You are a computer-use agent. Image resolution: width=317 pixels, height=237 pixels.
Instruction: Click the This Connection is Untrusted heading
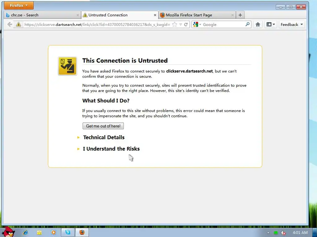pos(125,60)
